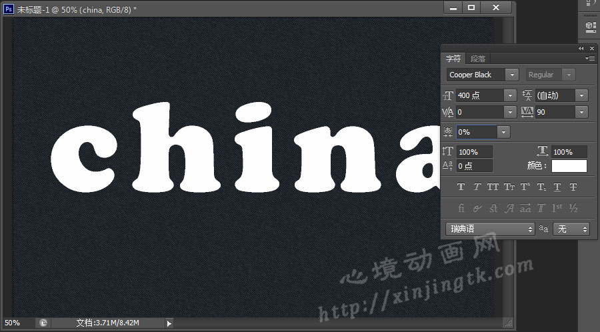This screenshot has width=600, height=332.
Task: Expand the 400 点 font size dropdown
Action: [x=510, y=95]
